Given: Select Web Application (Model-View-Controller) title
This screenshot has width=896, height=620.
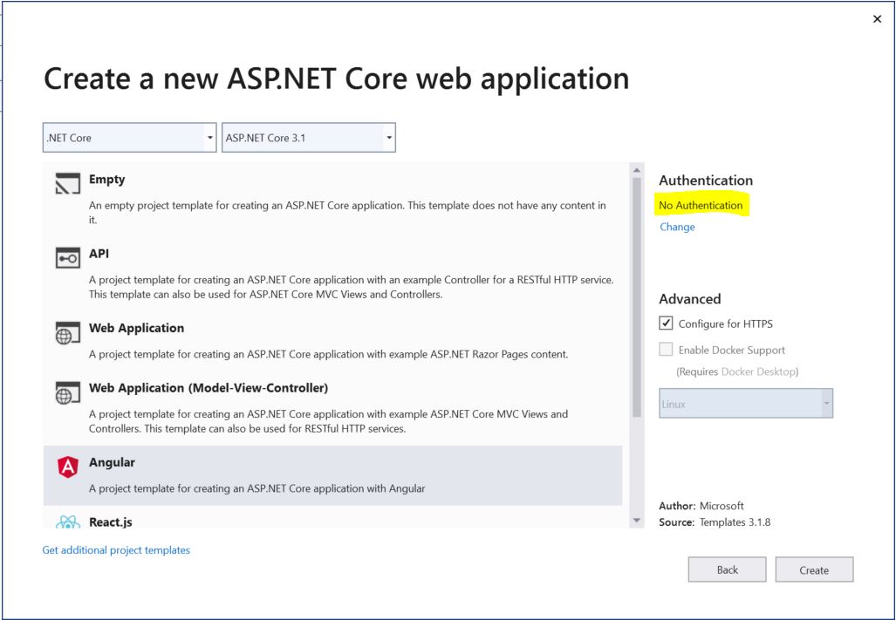Looking at the screenshot, I should [209, 388].
